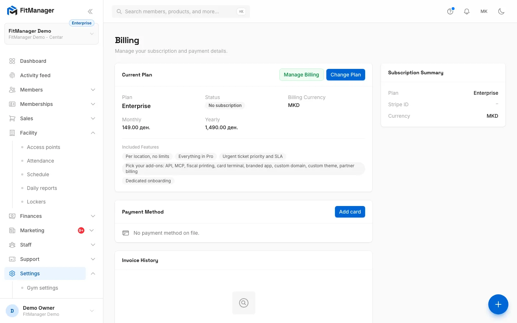This screenshot has width=517, height=323.
Task: Click the Invoice History heading
Action: click(140, 260)
